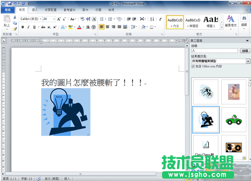Toggle Underline formatting
This screenshot has width=251, height=181.
tap(34, 27)
